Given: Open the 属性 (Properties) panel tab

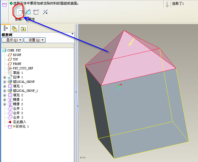Looking at the screenshot, I should pos(31,19).
